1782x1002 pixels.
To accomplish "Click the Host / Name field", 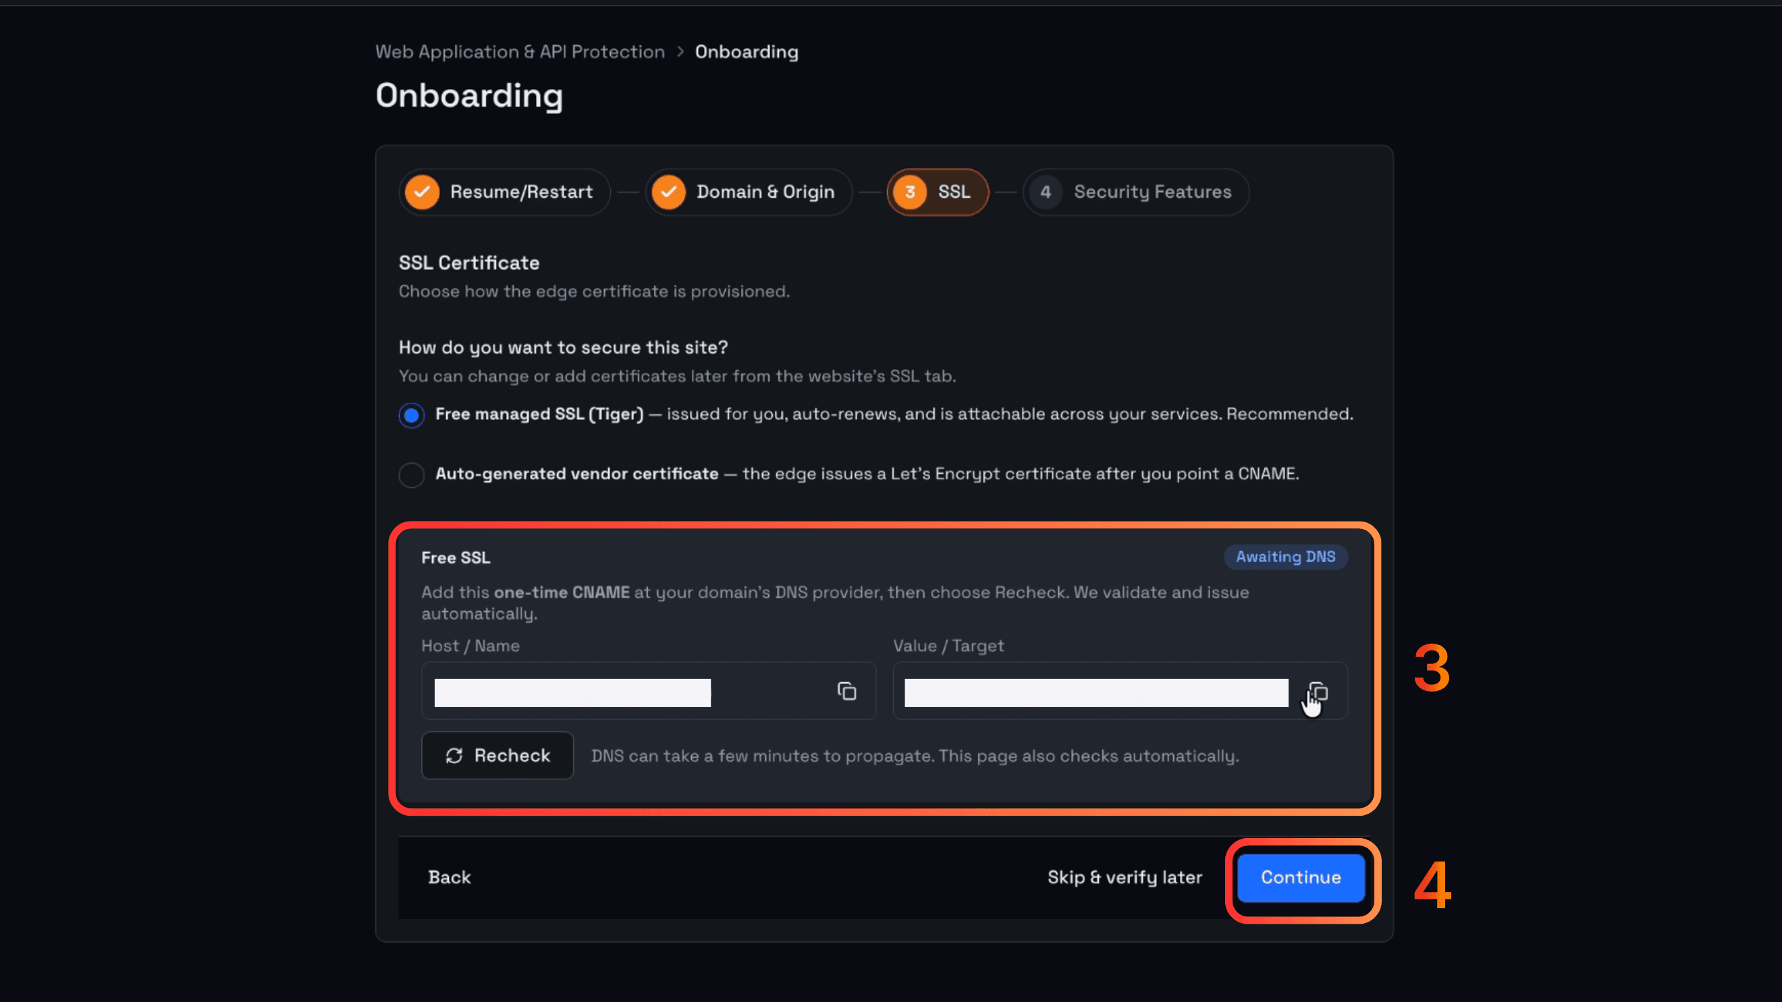I will [x=649, y=692].
